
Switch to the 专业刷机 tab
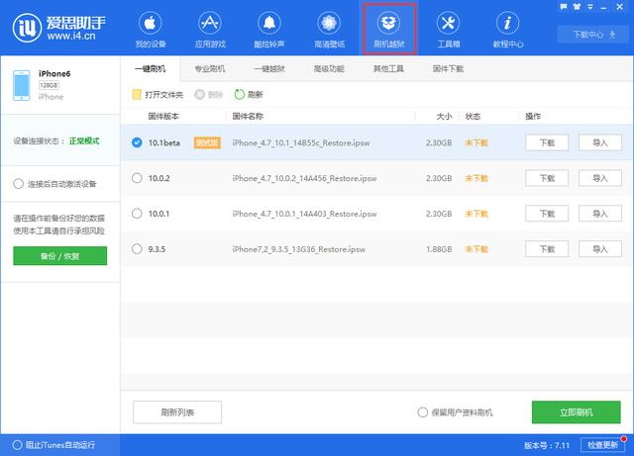[x=210, y=68]
